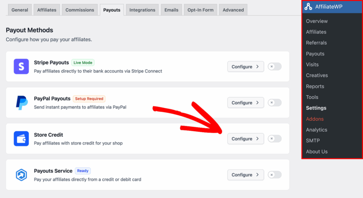Select the Payouts settings tab
The image size is (363, 198).
pyautogui.click(x=112, y=10)
